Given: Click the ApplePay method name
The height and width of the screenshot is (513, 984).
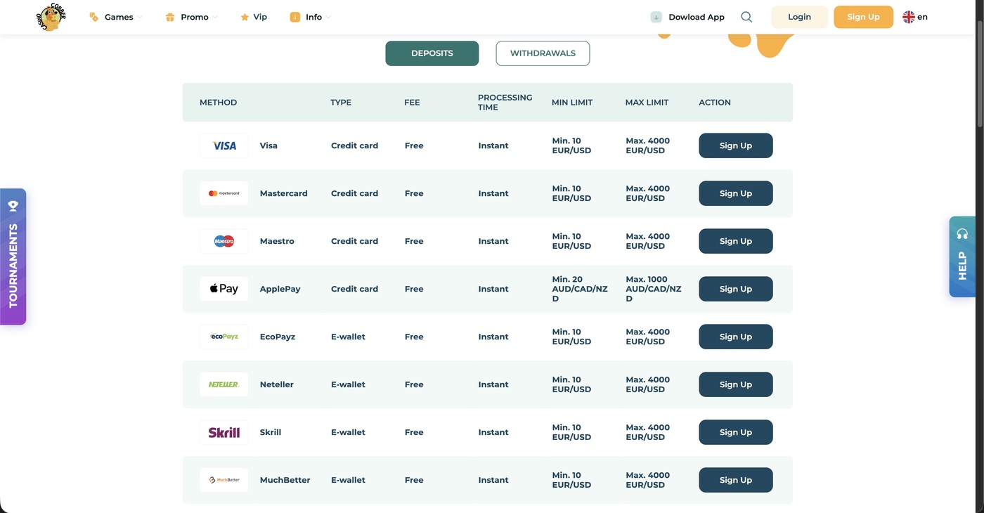Looking at the screenshot, I should coord(280,289).
